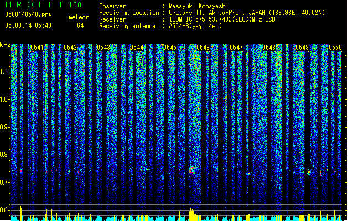This screenshot has height=221, width=348.
Task: Click the 0.6 kHz frequency axis label
Action: click(x=5, y=210)
